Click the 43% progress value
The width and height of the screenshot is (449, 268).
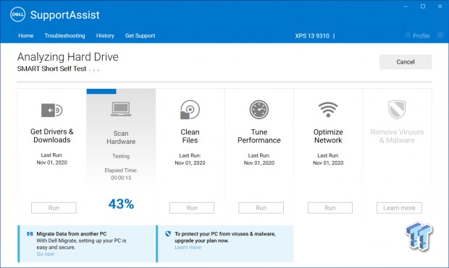[x=121, y=204]
